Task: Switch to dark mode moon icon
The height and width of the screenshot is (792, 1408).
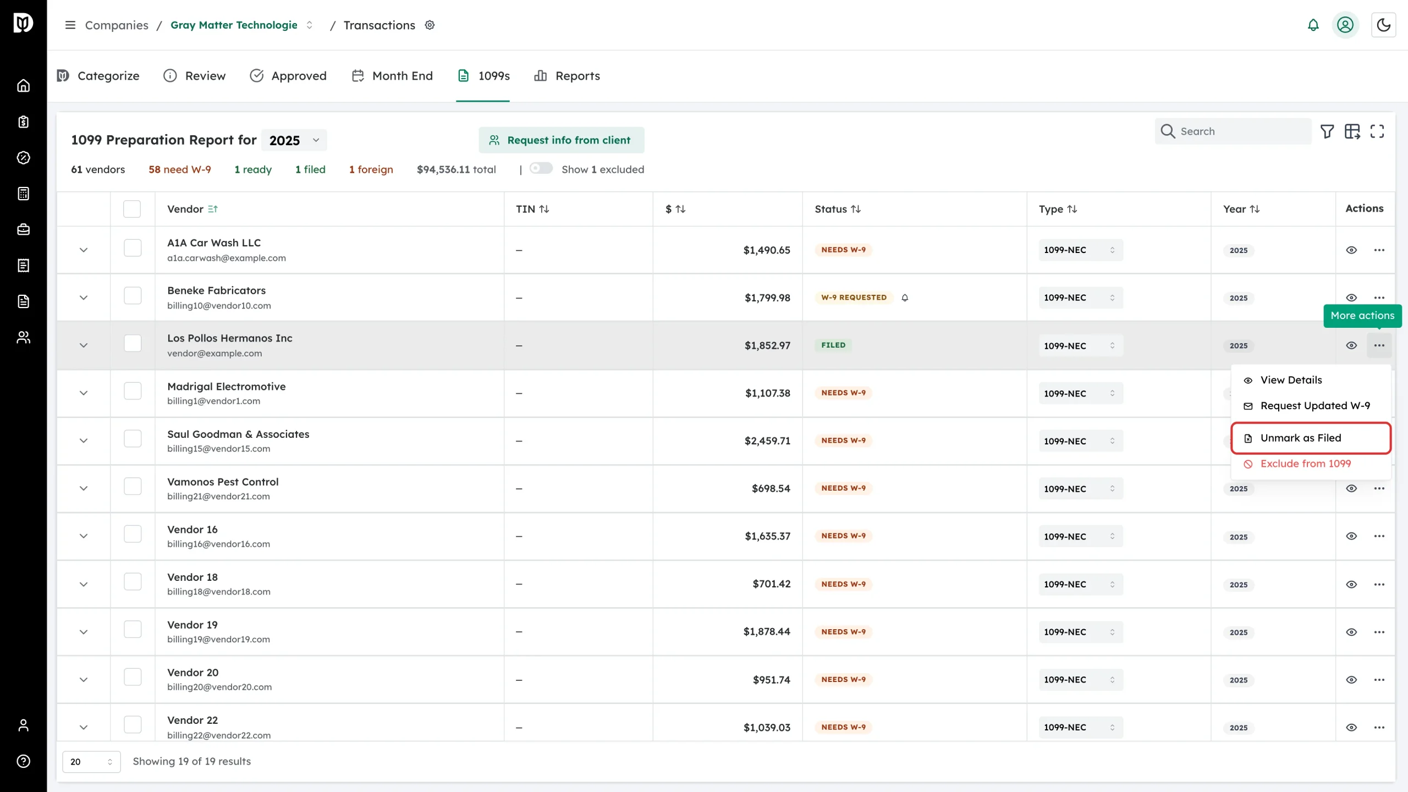Action: 1383,25
